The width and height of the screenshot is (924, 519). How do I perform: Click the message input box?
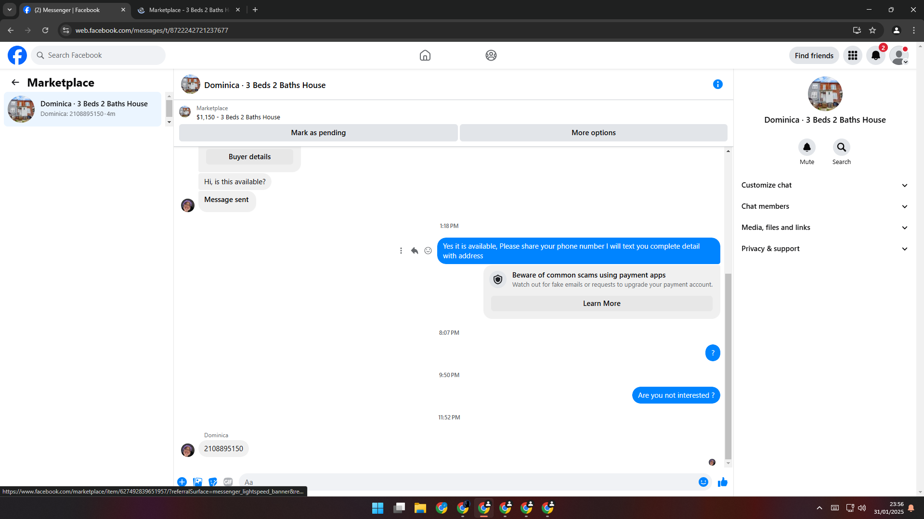pyautogui.click(x=467, y=482)
